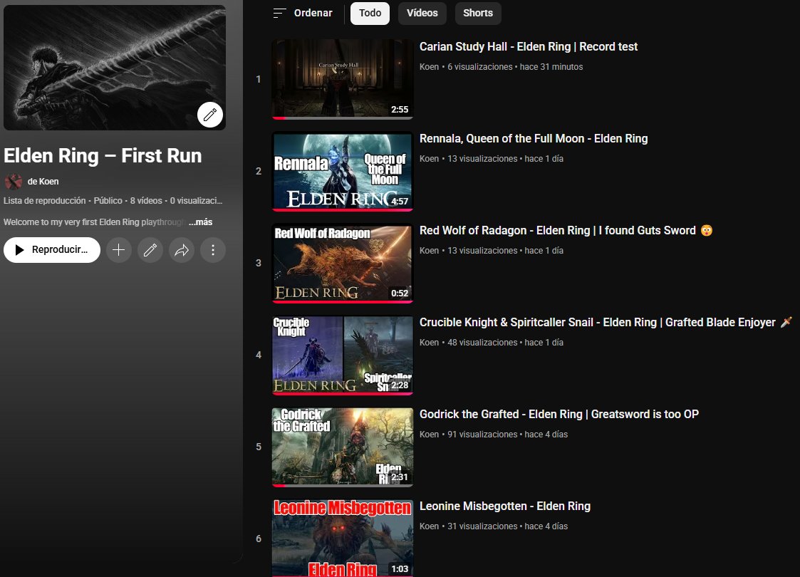Edit playlist cover image pencil icon
The width and height of the screenshot is (800, 577).
[210, 115]
